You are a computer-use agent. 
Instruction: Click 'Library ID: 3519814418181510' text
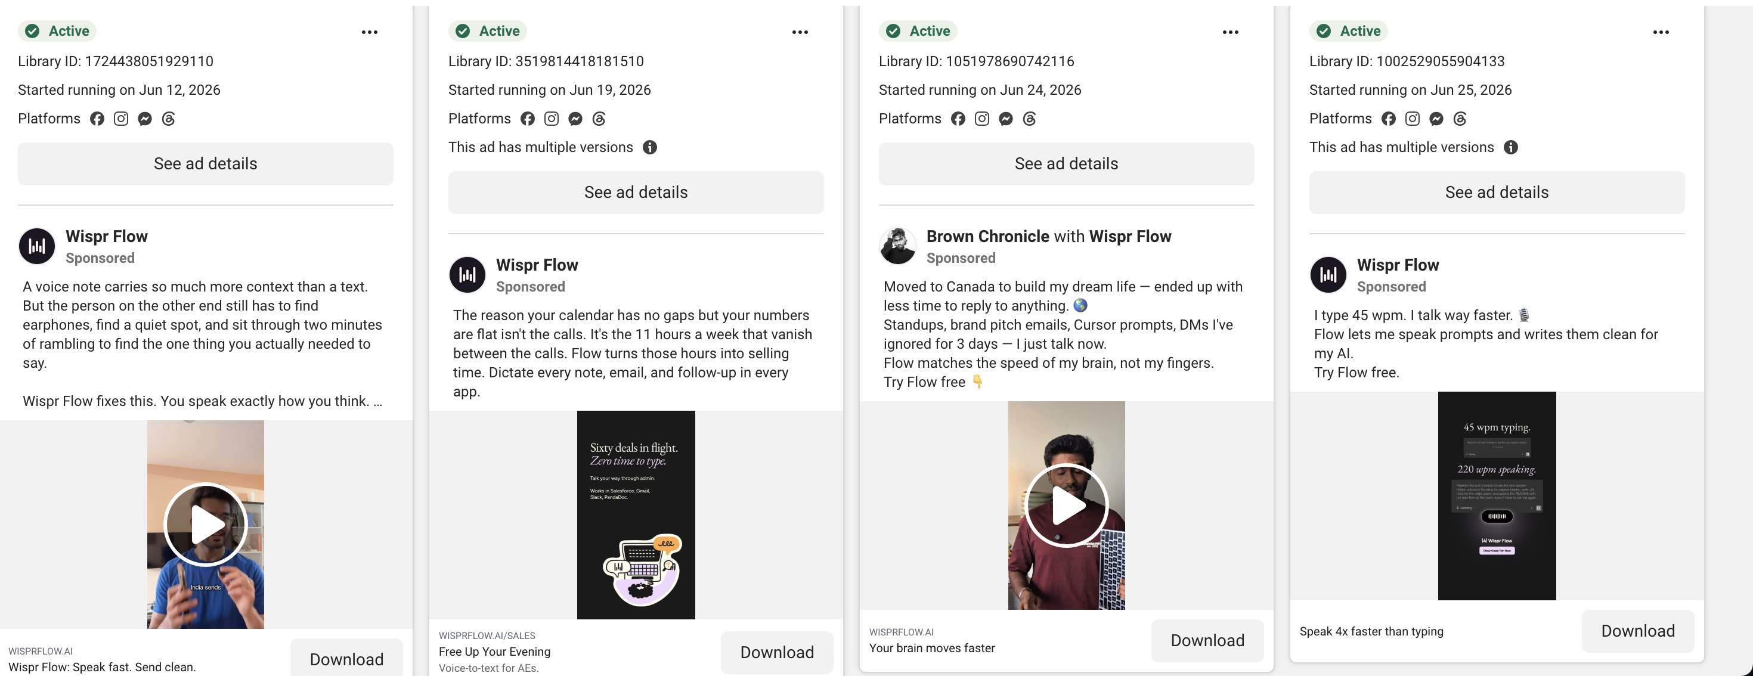click(x=546, y=61)
